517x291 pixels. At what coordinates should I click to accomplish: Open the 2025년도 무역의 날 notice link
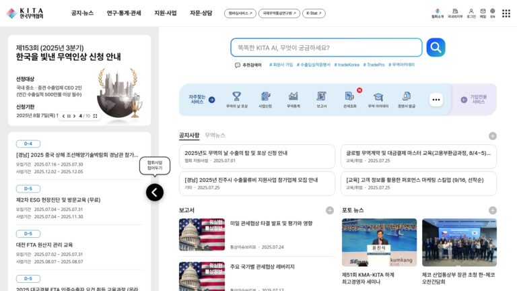[236, 153]
